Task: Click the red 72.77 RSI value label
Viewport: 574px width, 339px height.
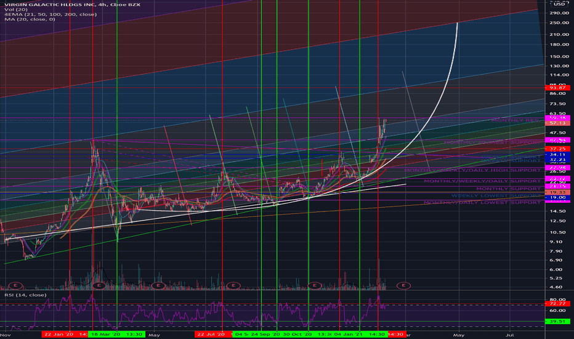Action: [557, 303]
